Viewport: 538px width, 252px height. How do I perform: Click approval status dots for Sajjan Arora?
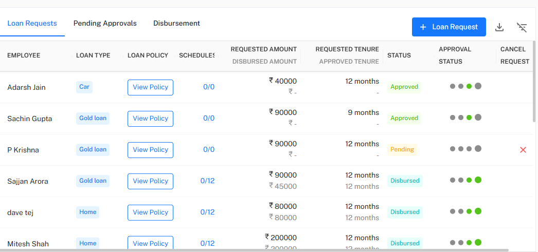click(465, 180)
